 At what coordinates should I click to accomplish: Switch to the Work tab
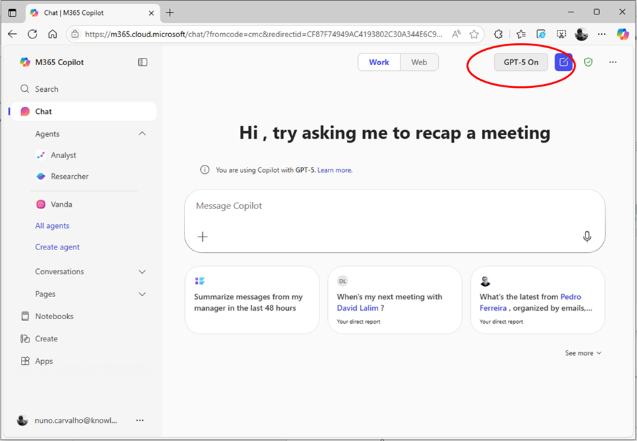click(x=379, y=62)
